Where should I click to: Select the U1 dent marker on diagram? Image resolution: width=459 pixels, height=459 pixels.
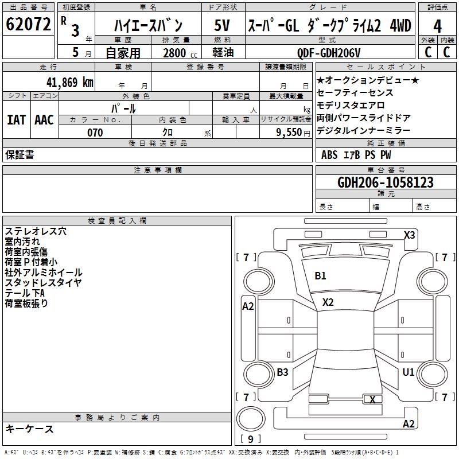[x=408, y=372]
